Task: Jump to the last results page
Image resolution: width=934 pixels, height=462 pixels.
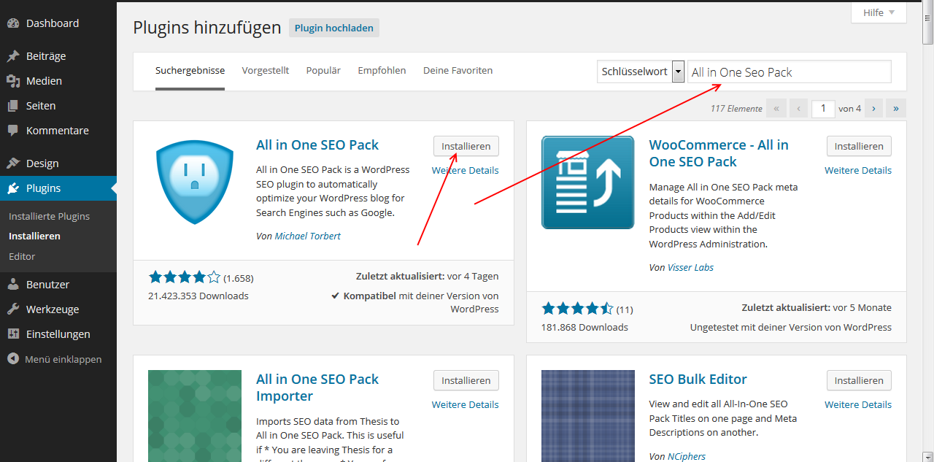Action: (896, 108)
